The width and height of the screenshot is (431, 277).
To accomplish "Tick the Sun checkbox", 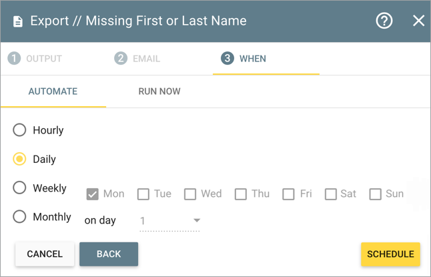I will coord(375,194).
